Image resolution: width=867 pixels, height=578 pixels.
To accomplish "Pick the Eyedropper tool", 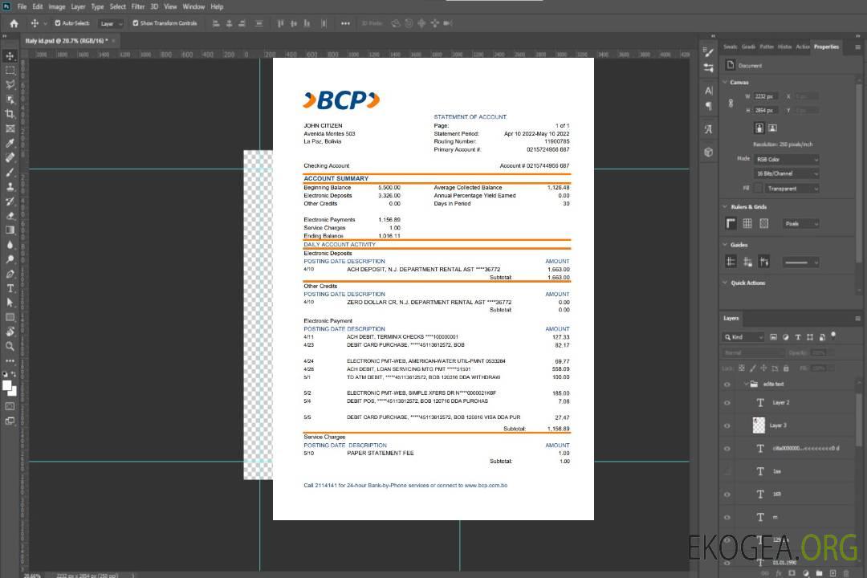I will pyautogui.click(x=10, y=143).
